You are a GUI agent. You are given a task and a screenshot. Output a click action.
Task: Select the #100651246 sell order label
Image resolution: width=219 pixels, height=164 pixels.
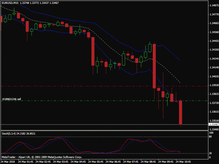[x=12, y=99]
